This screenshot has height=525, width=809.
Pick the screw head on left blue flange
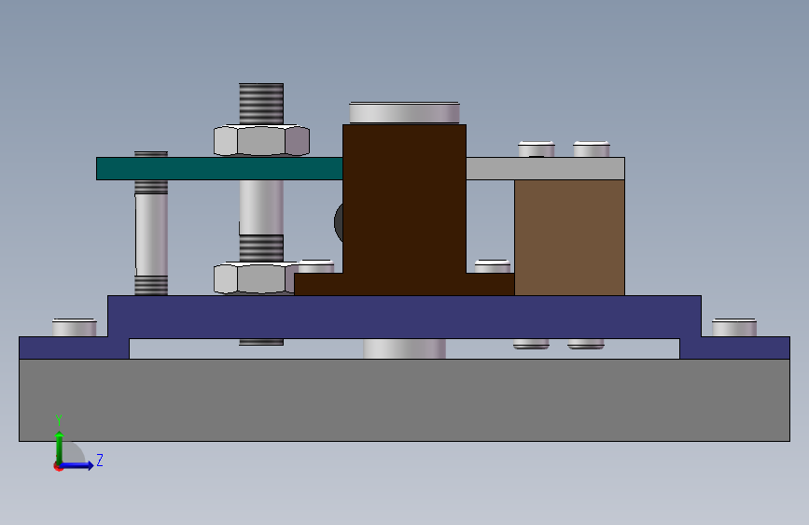(75, 328)
